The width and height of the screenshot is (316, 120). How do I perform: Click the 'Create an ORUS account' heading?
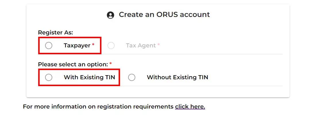click(164, 14)
